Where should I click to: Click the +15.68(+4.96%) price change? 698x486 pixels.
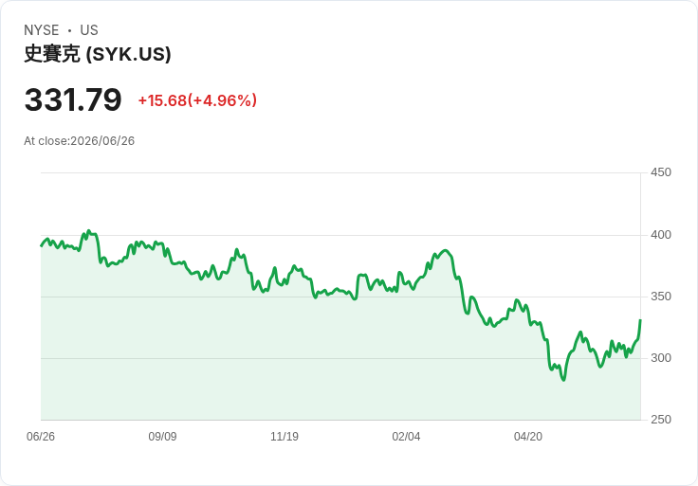point(197,100)
